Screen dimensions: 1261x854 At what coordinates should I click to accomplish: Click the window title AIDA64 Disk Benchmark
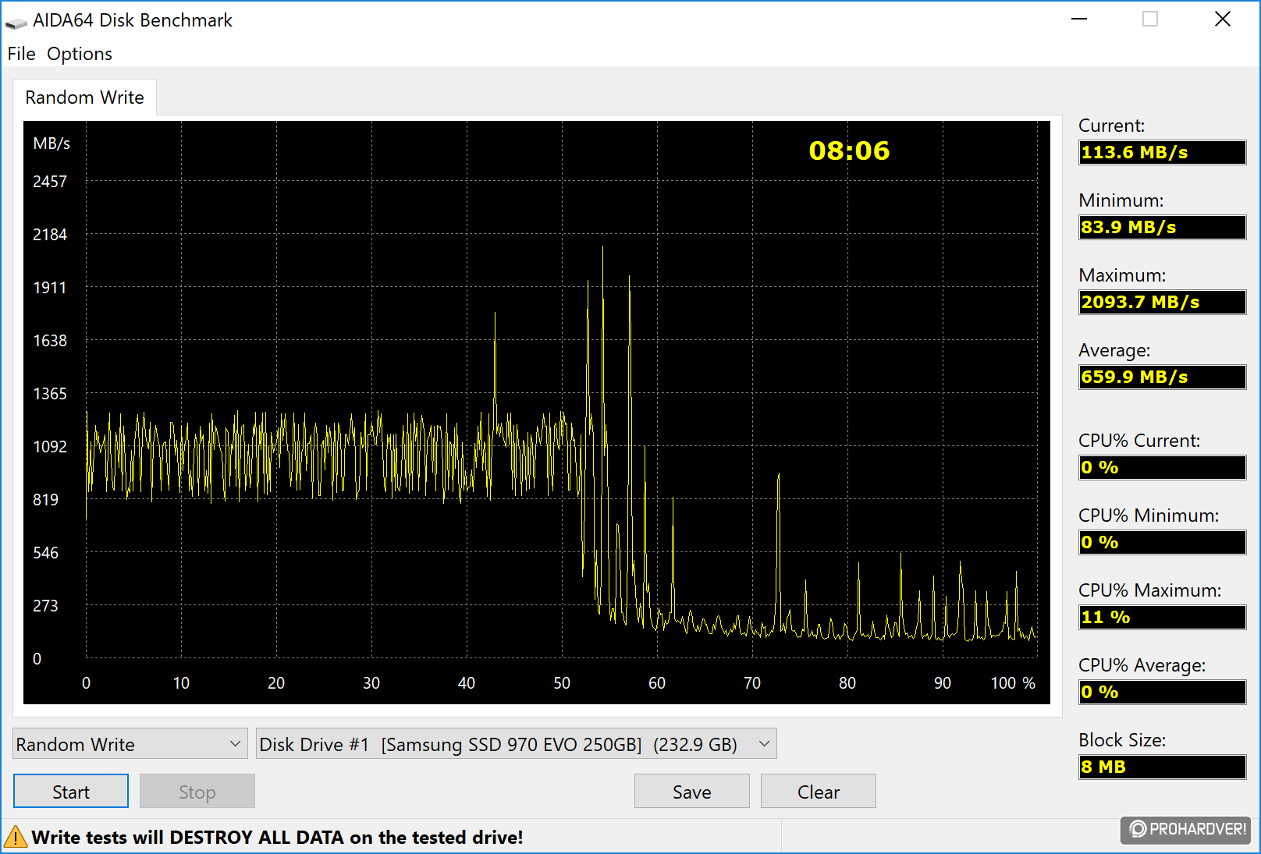pos(133,20)
